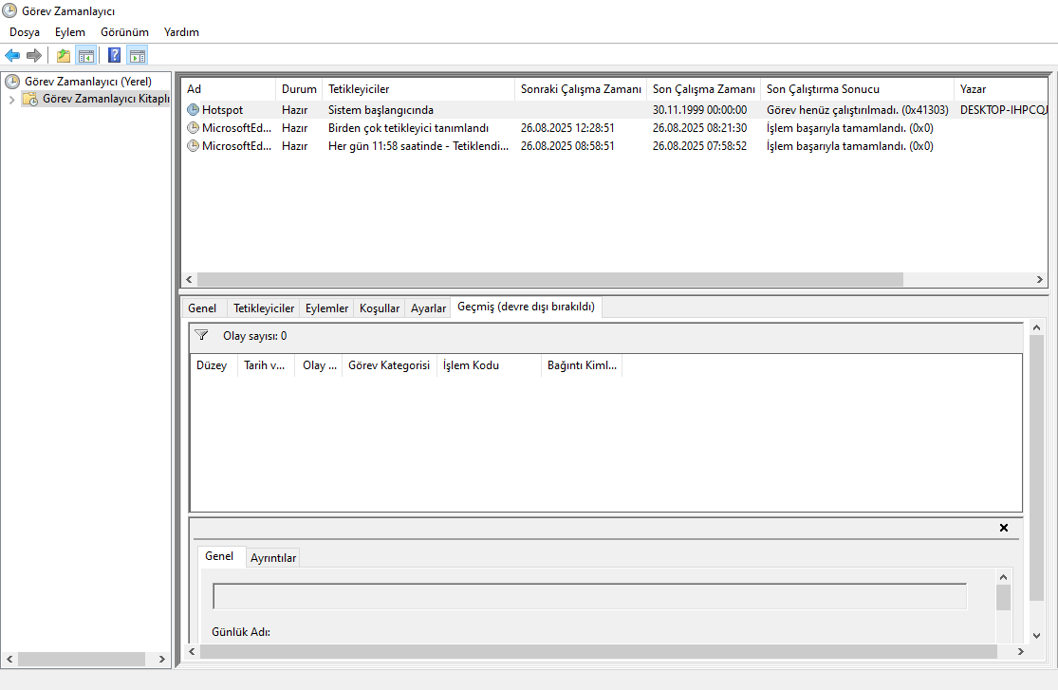Select the Hotspot task row
The width and height of the screenshot is (1058, 690).
pyautogui.click(x=614, y=109)
